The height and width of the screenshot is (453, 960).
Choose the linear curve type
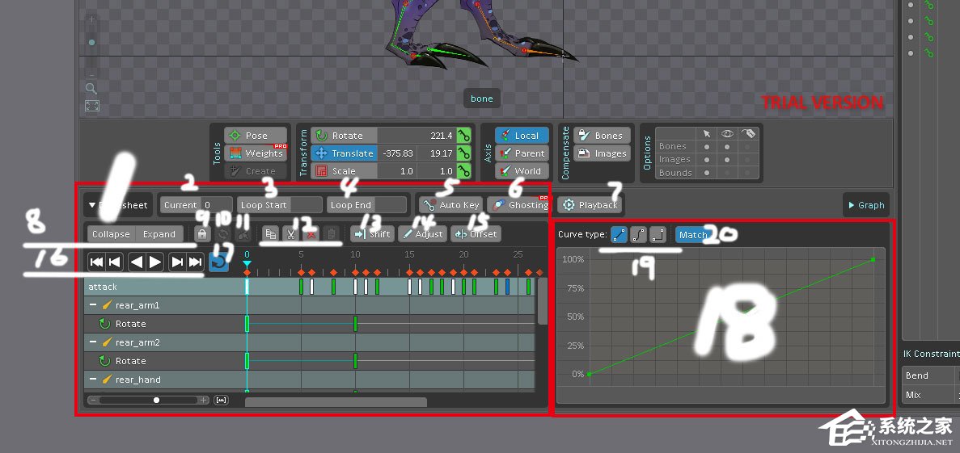619,234
